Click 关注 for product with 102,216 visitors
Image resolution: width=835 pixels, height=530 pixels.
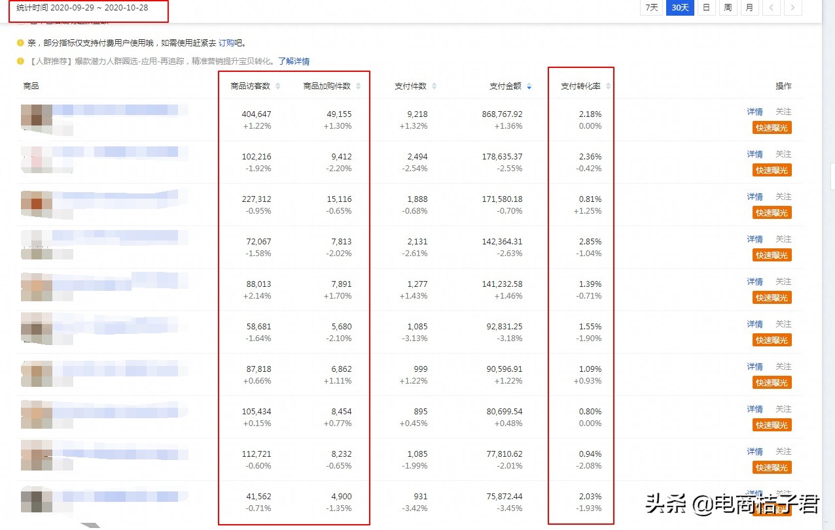click(783, 154)
